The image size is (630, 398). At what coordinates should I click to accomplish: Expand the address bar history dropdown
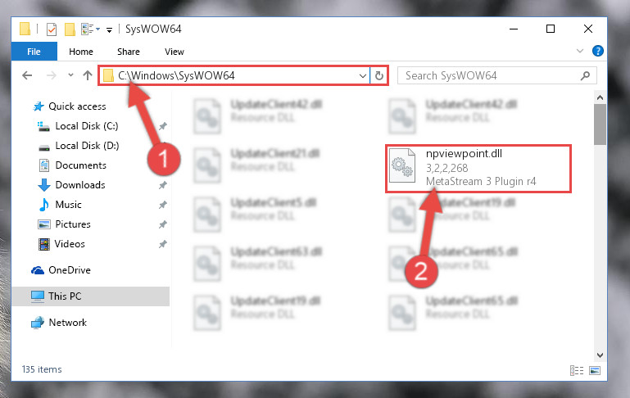click(x=362, y=75)
